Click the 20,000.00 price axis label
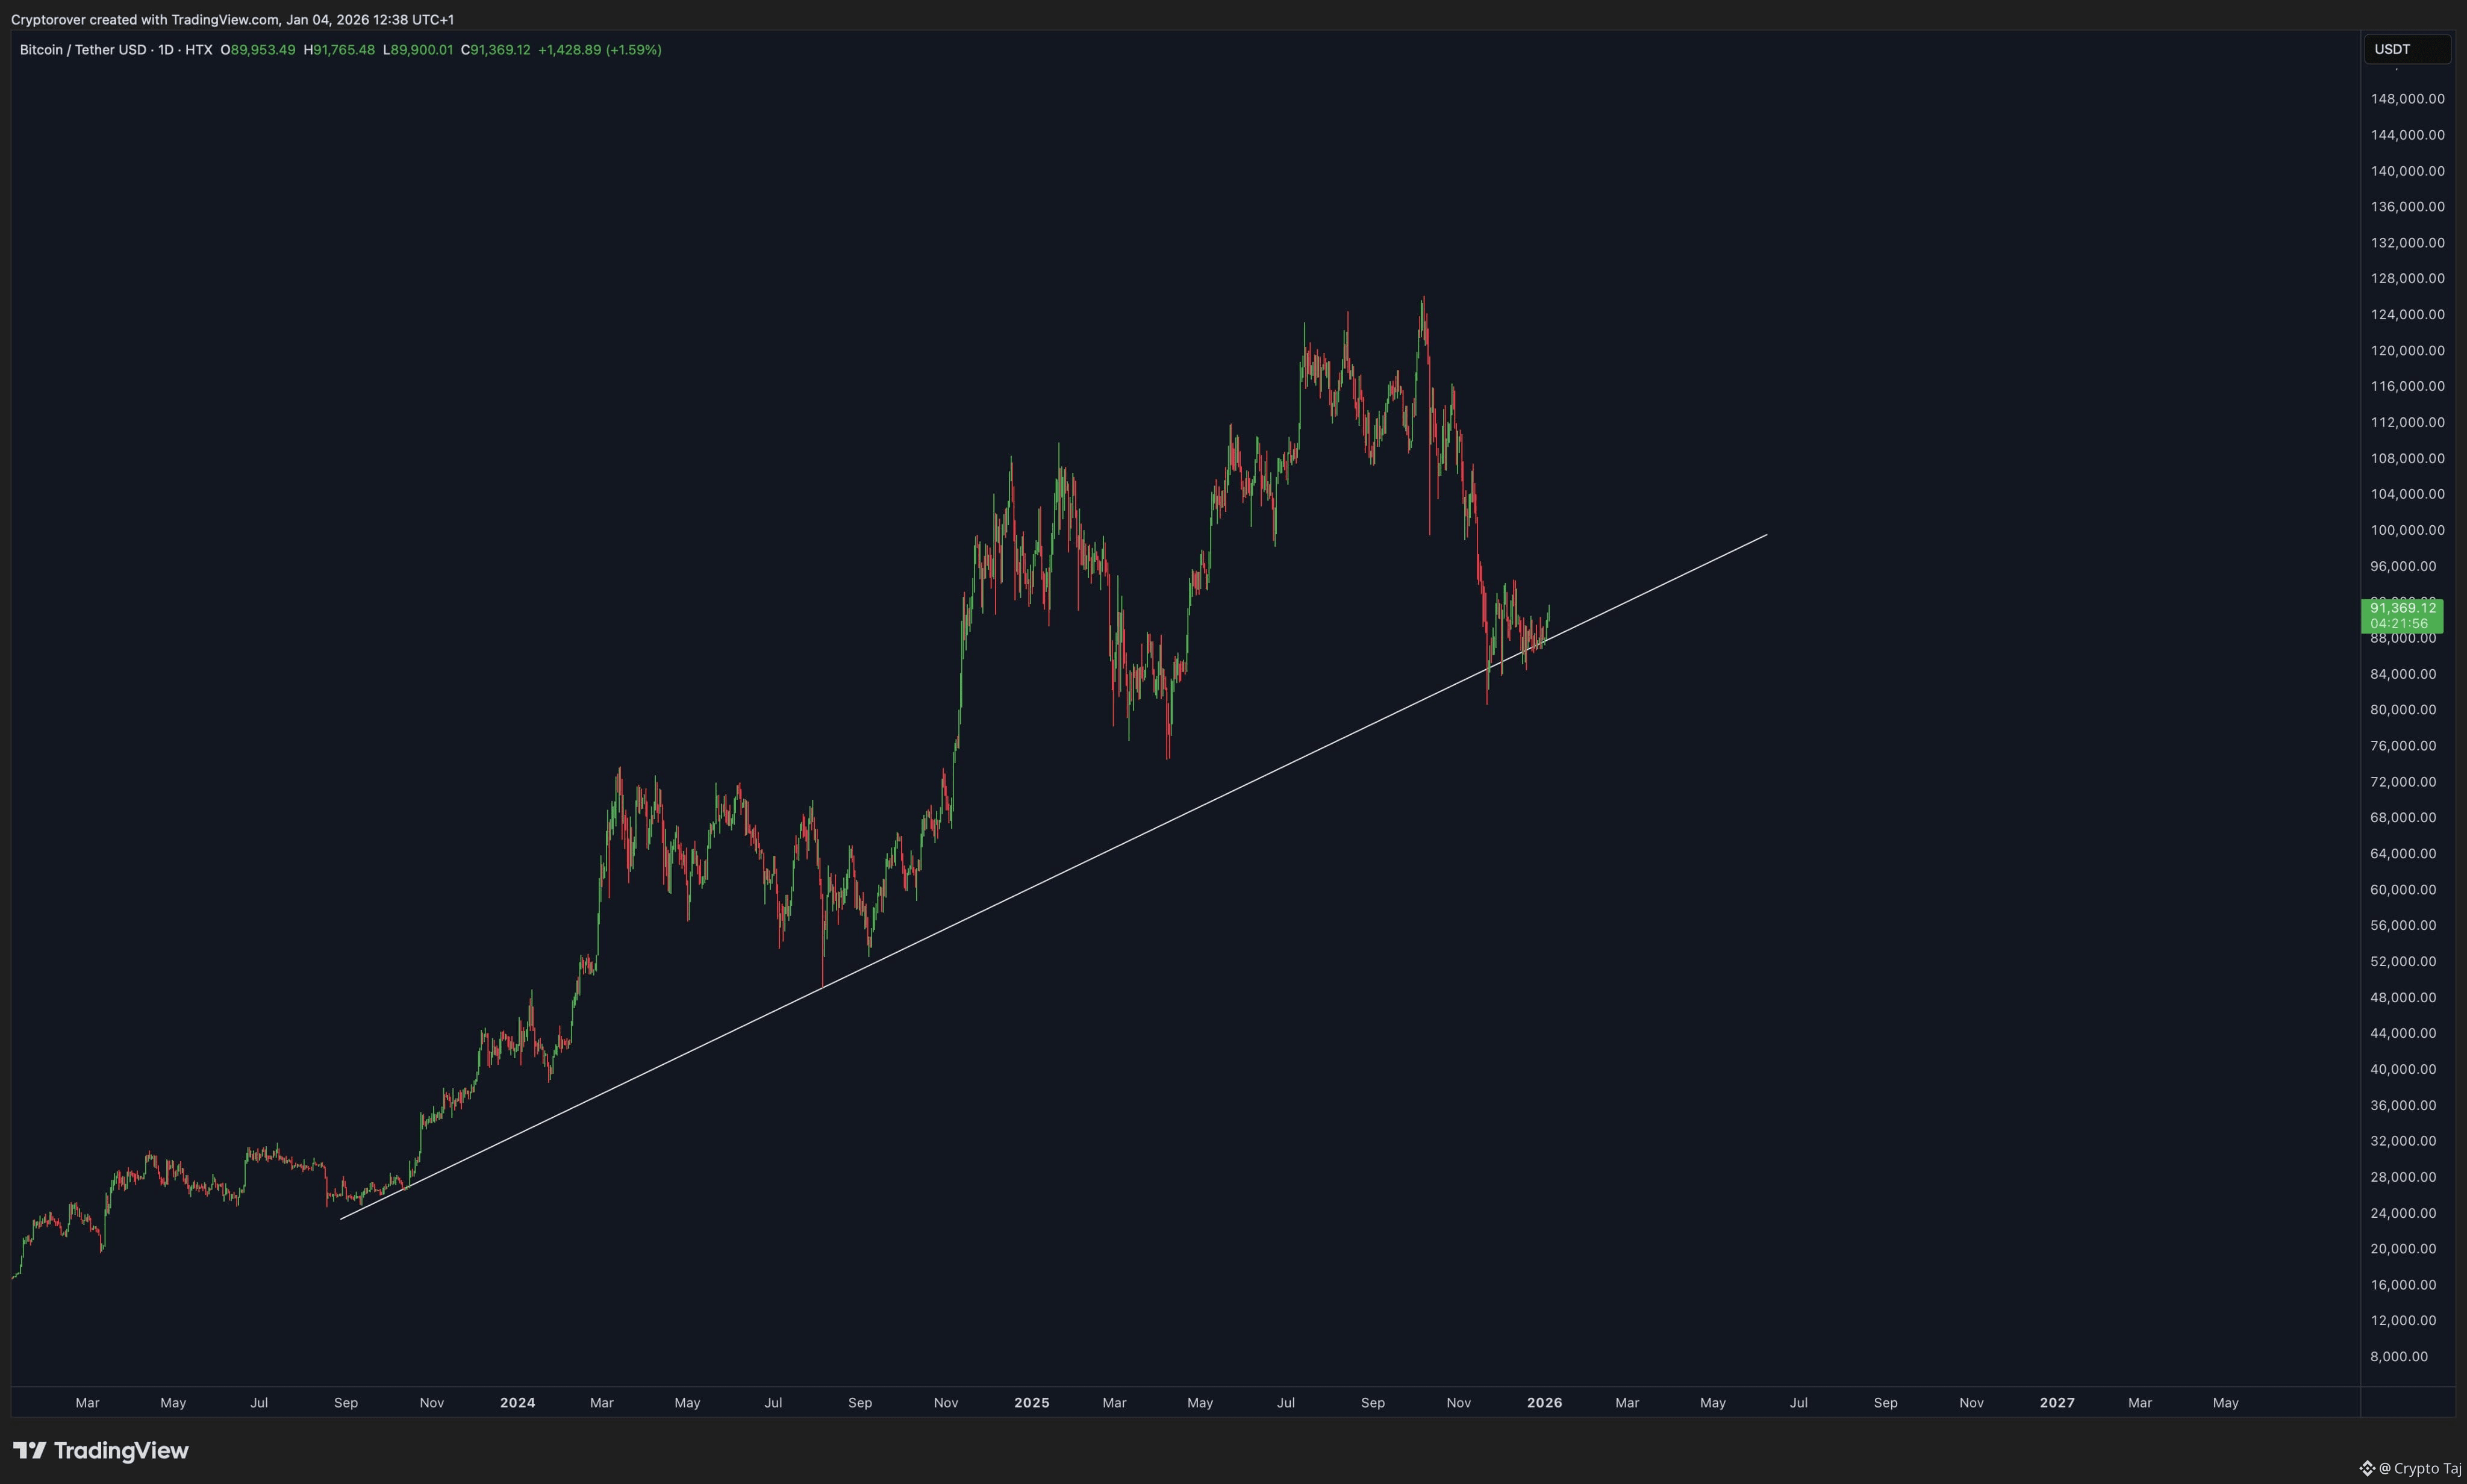Viewport: 2467px width, 1484px height. click(x=2403, y=1249)
